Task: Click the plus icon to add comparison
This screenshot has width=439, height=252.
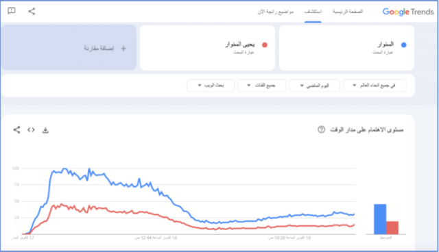Action: pyautogui.click(x=123, y=49)
